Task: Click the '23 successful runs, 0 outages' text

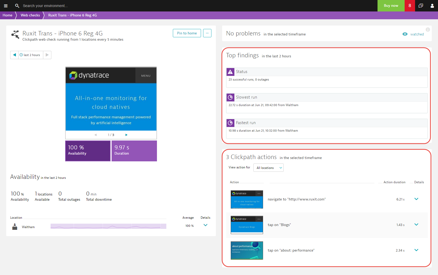Action: (249, 80)
